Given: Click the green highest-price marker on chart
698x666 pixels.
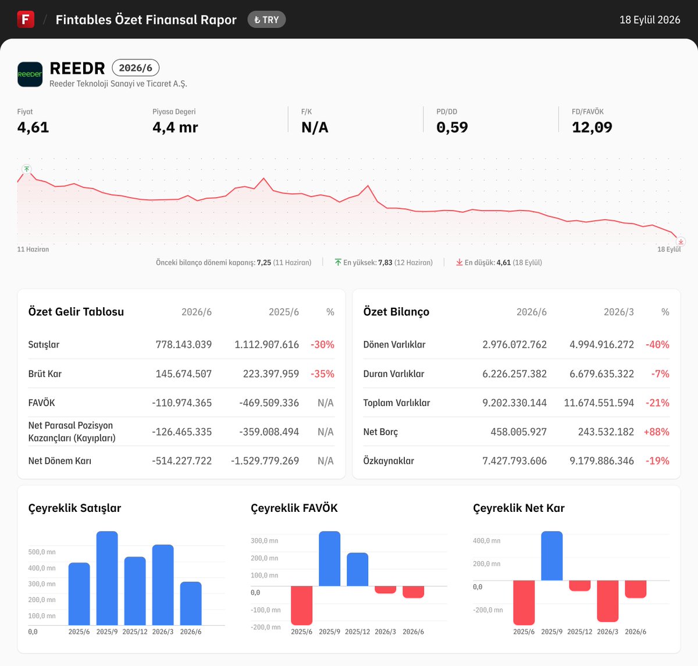Looking at the screenshot, I should [x=26, y=169].
